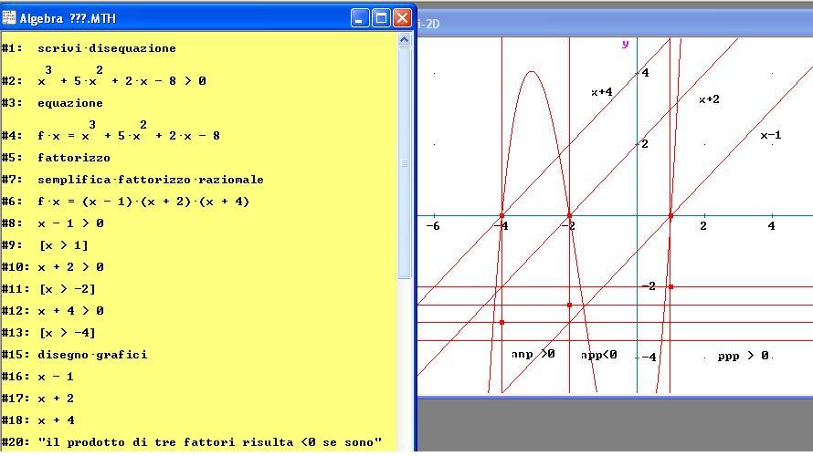This screenshot has width=813, height=456.
Task: Click the 'ppp > 0' annotation in plot
Action: point(743,356)
